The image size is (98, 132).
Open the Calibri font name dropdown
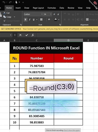42,14
